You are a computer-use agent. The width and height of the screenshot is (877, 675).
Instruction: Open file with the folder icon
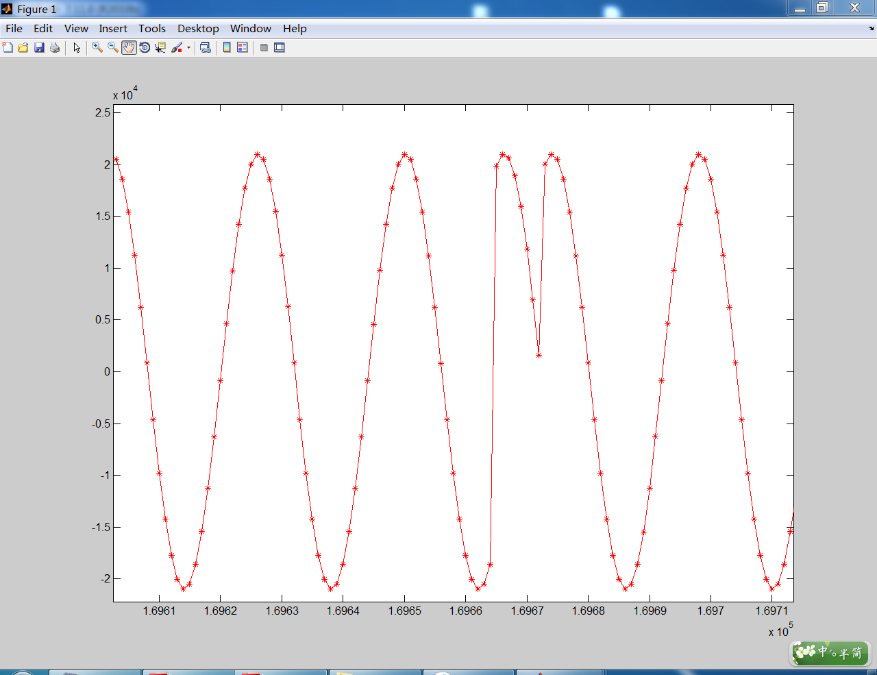click(x=23, y=47)
